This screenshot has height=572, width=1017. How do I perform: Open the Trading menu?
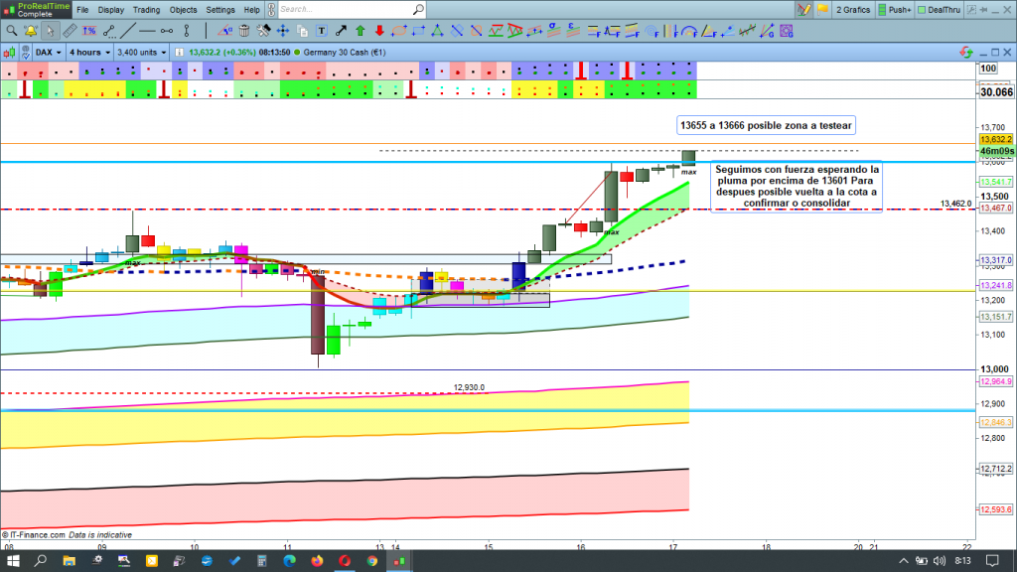coord(146,9)
